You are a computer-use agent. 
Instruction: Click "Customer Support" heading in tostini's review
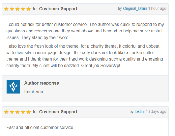click(58, 112)
